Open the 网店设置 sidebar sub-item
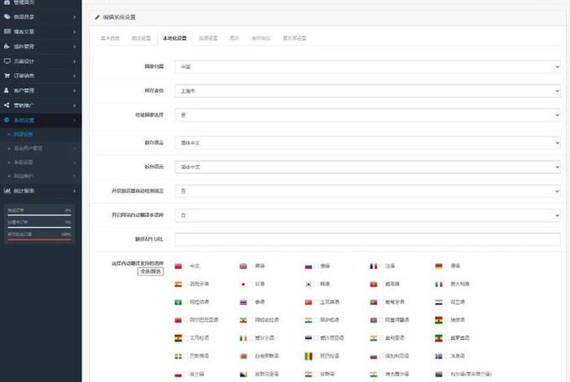 tap(24, 134)
